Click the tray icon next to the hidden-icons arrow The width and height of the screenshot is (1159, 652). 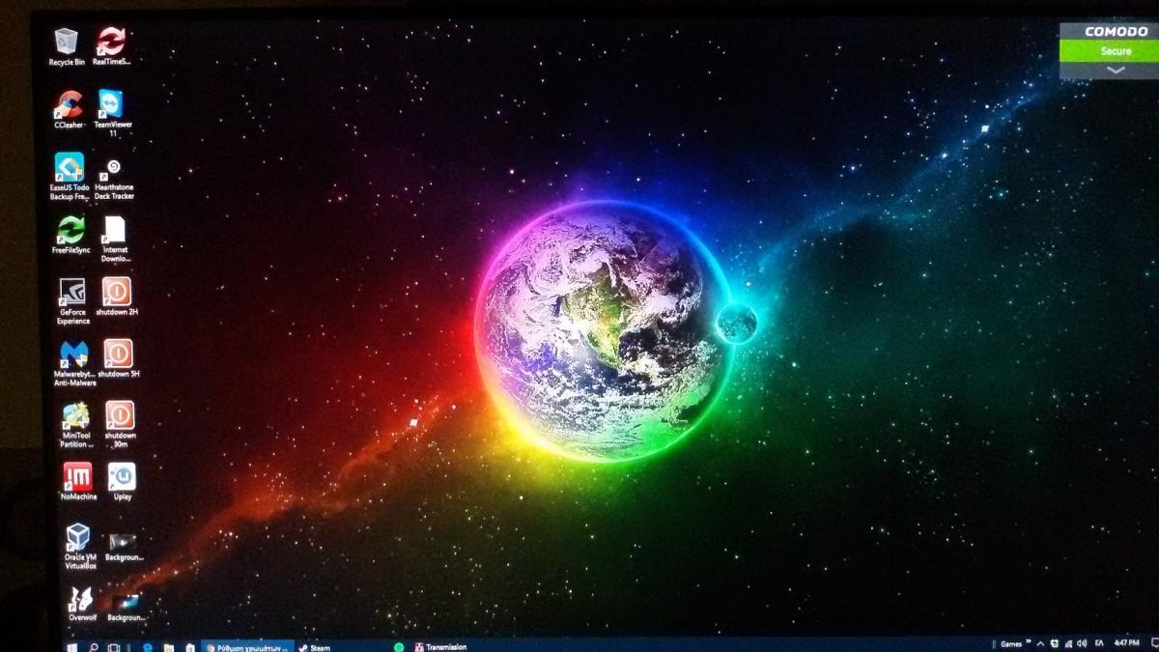1055,644
